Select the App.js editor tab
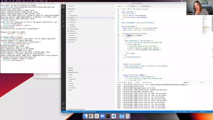The image size is (213, 120). 120,6
